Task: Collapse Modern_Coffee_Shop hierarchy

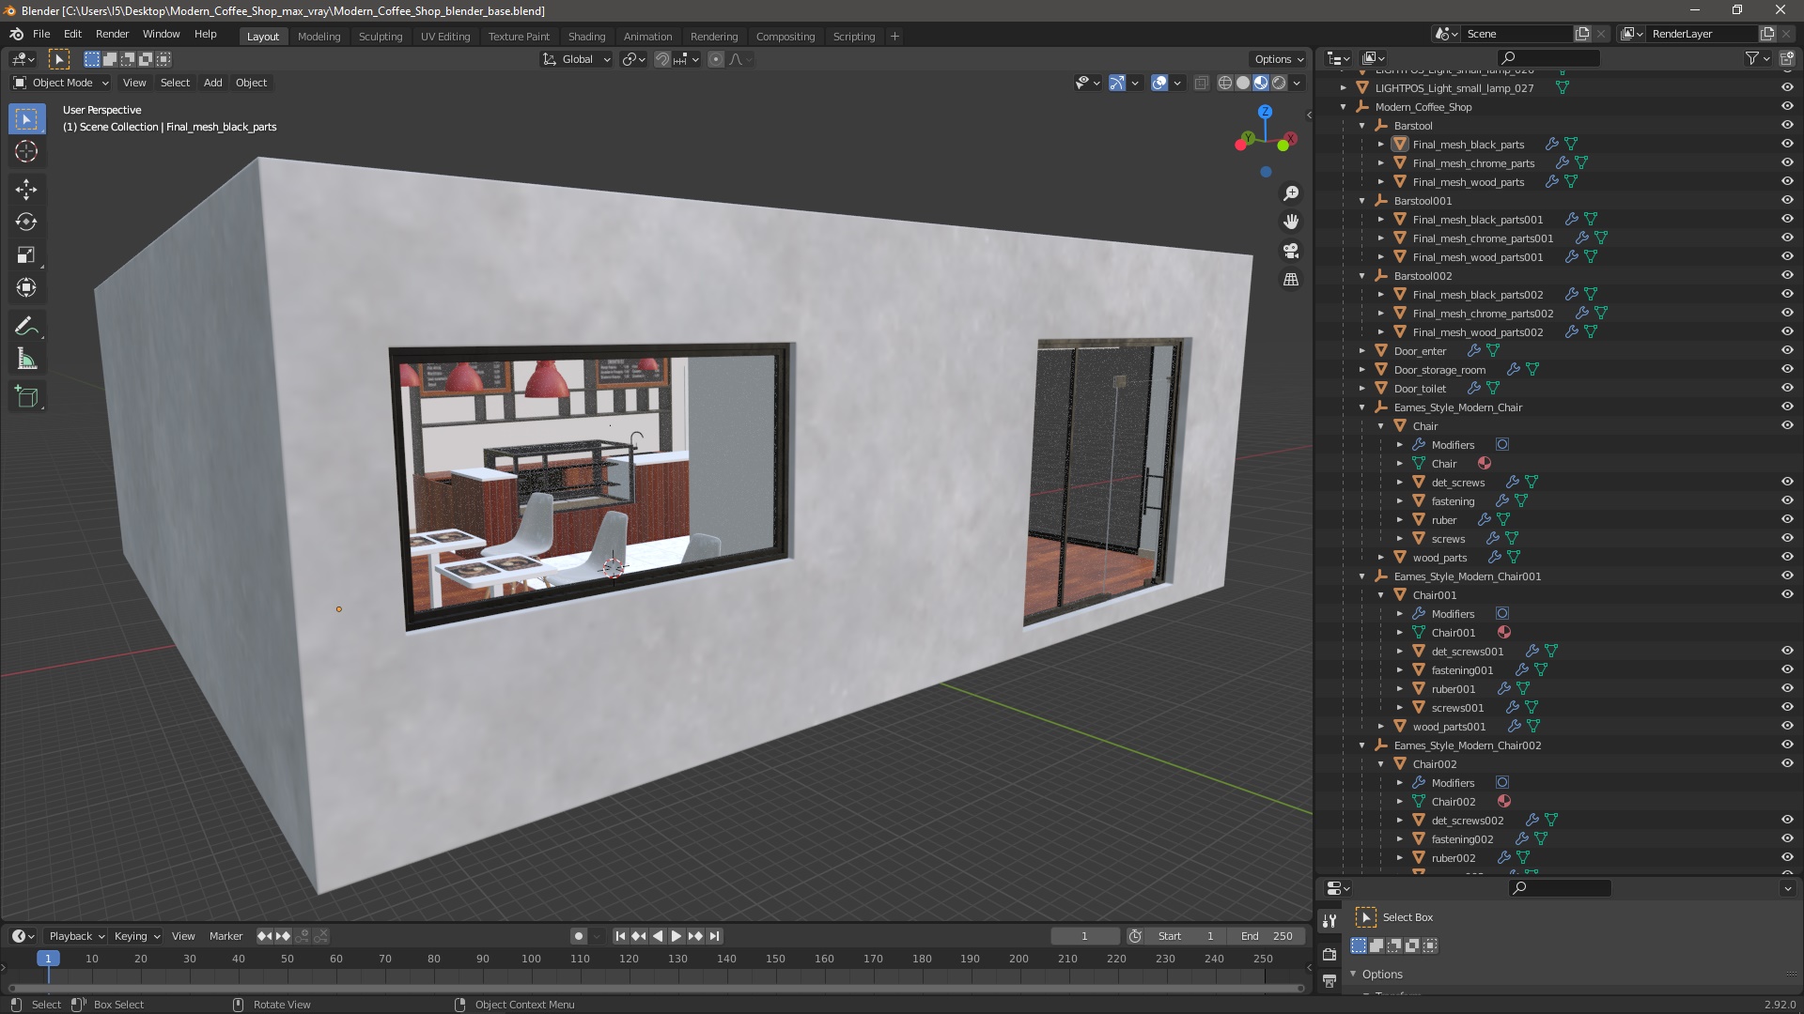Action: 1344,107
